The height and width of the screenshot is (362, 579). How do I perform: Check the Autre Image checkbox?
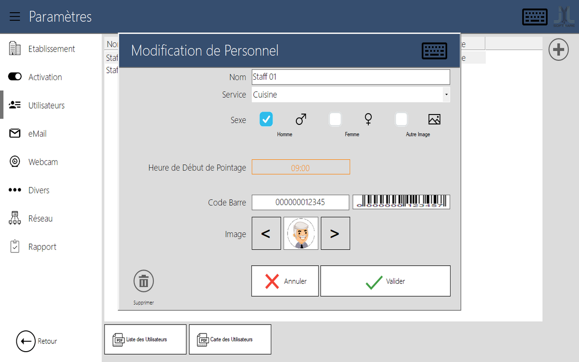tap(401, 119)
